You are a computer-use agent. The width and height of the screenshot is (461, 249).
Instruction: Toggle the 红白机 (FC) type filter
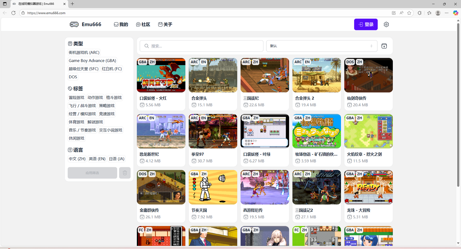(x=112, y=69)
